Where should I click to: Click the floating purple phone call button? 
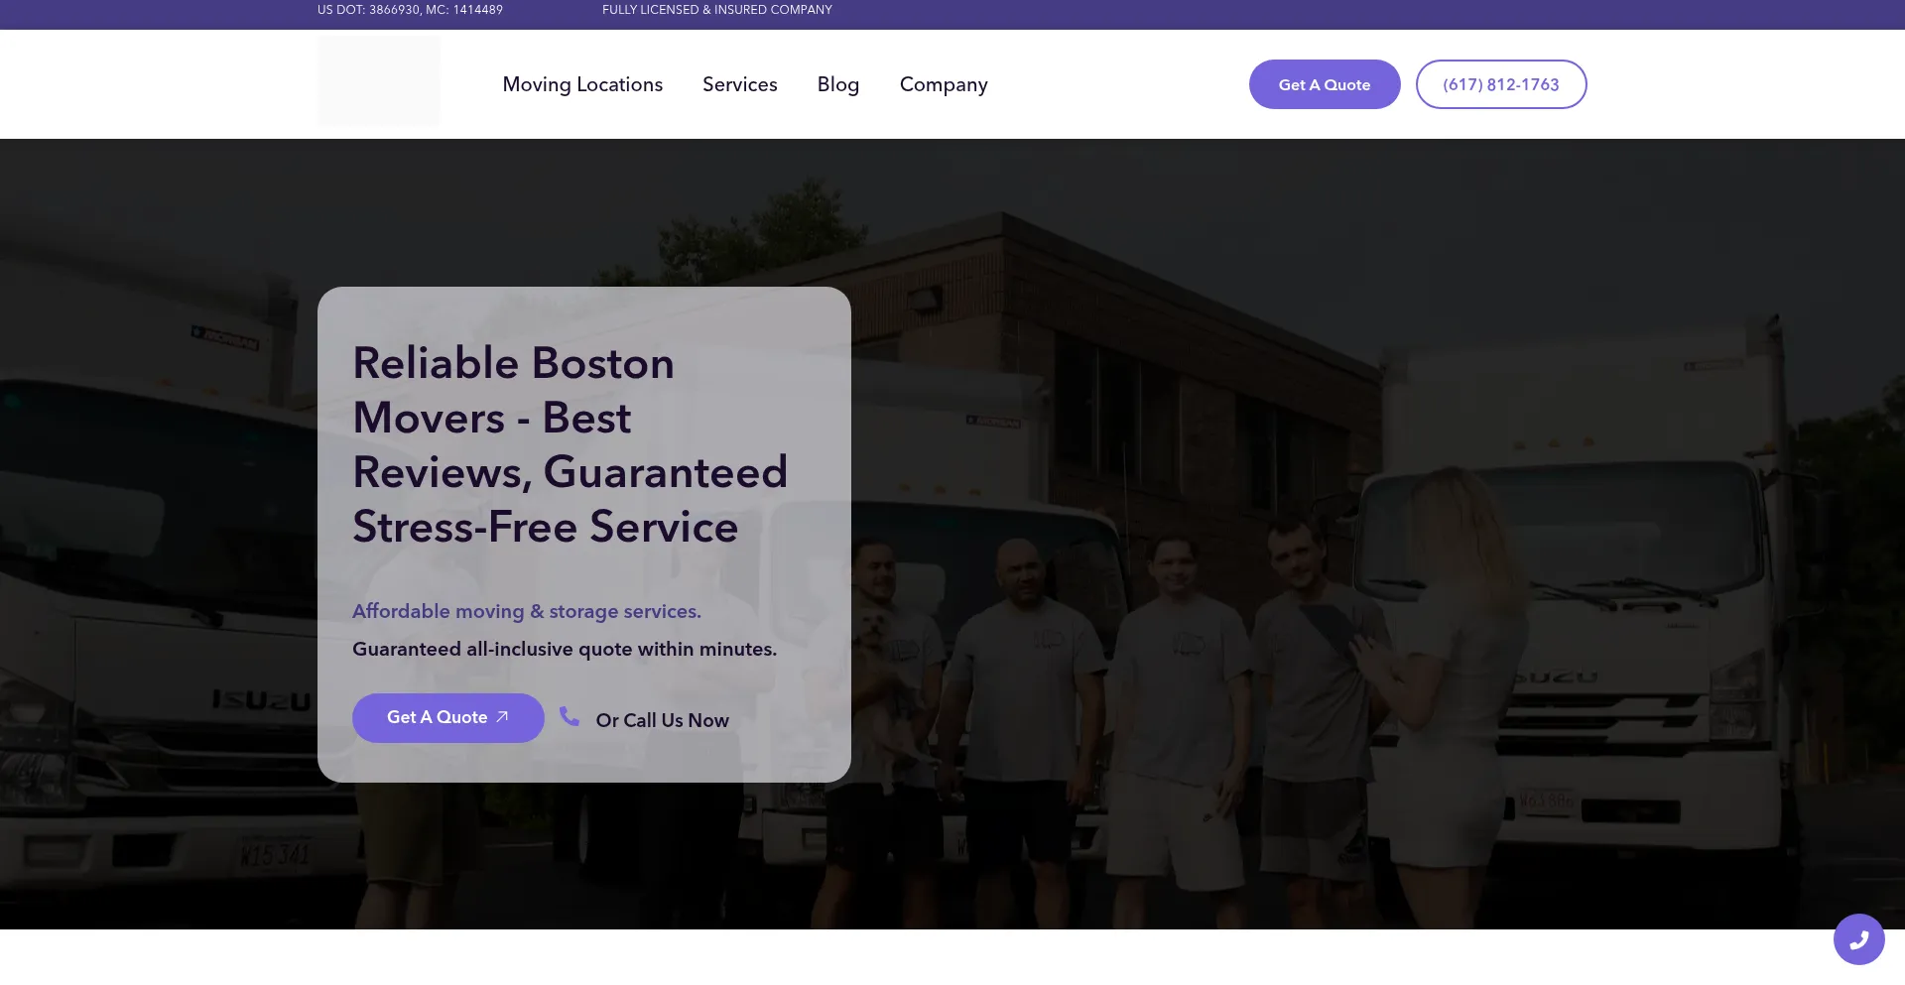(1858, 938)
